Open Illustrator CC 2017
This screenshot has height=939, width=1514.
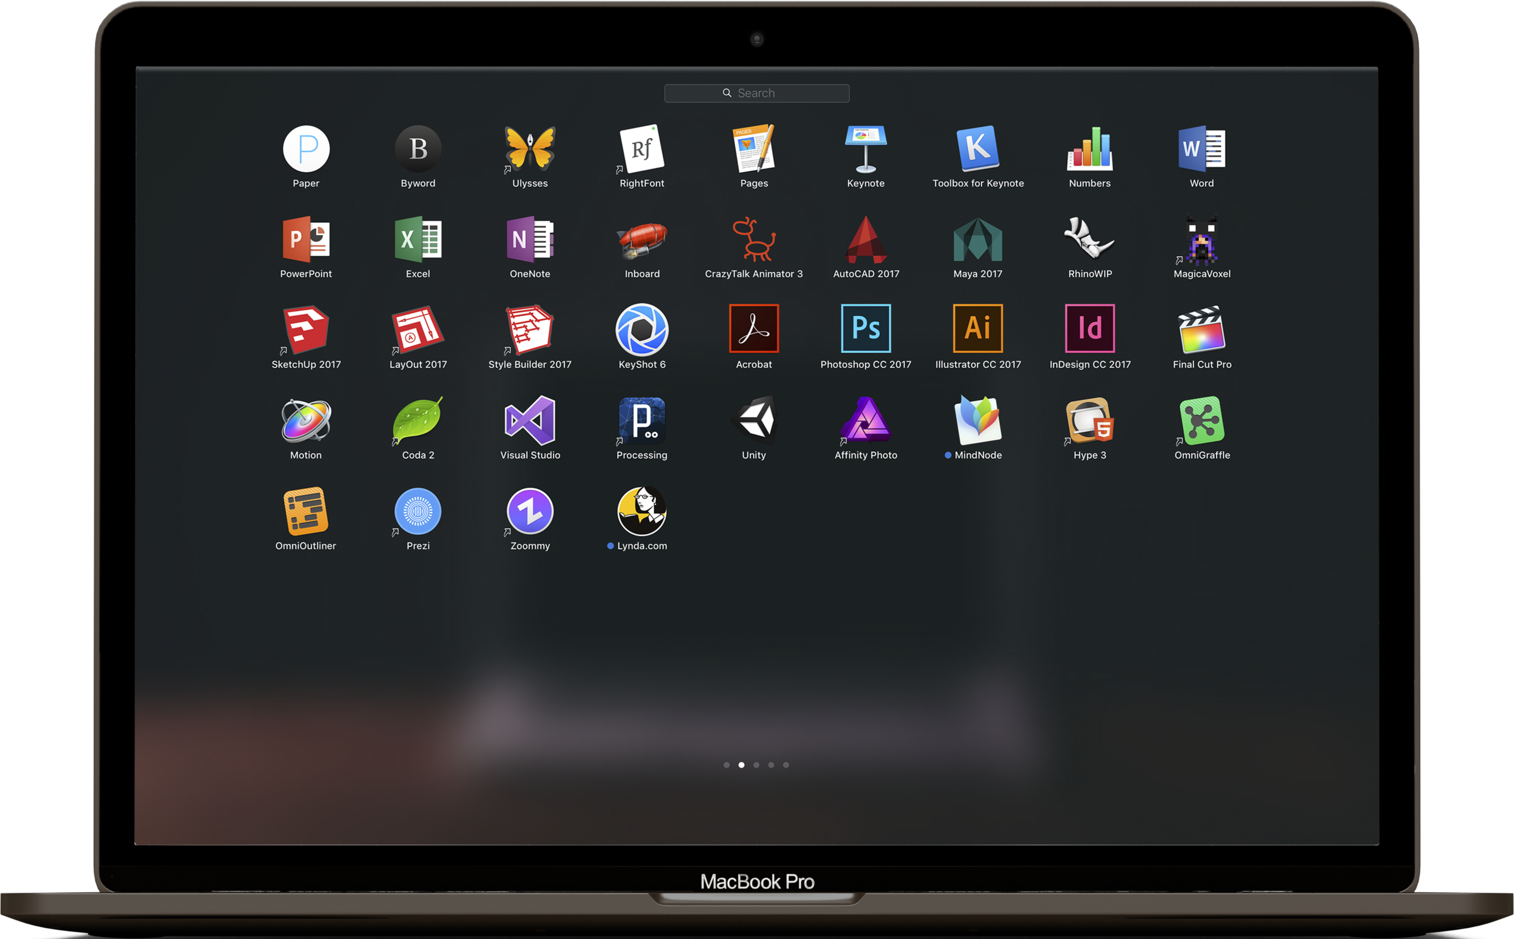click(977, 329)
